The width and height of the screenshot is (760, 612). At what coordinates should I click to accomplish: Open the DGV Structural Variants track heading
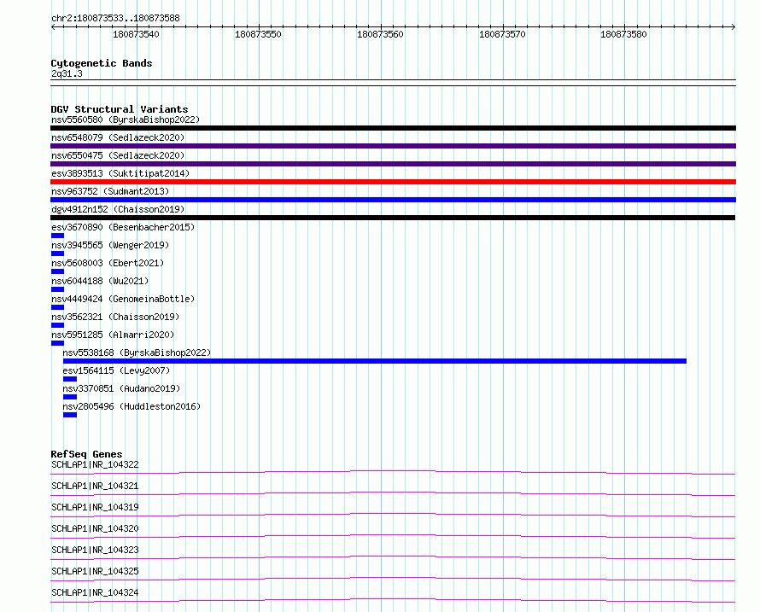pyautogui.click(x=120, y=109)
